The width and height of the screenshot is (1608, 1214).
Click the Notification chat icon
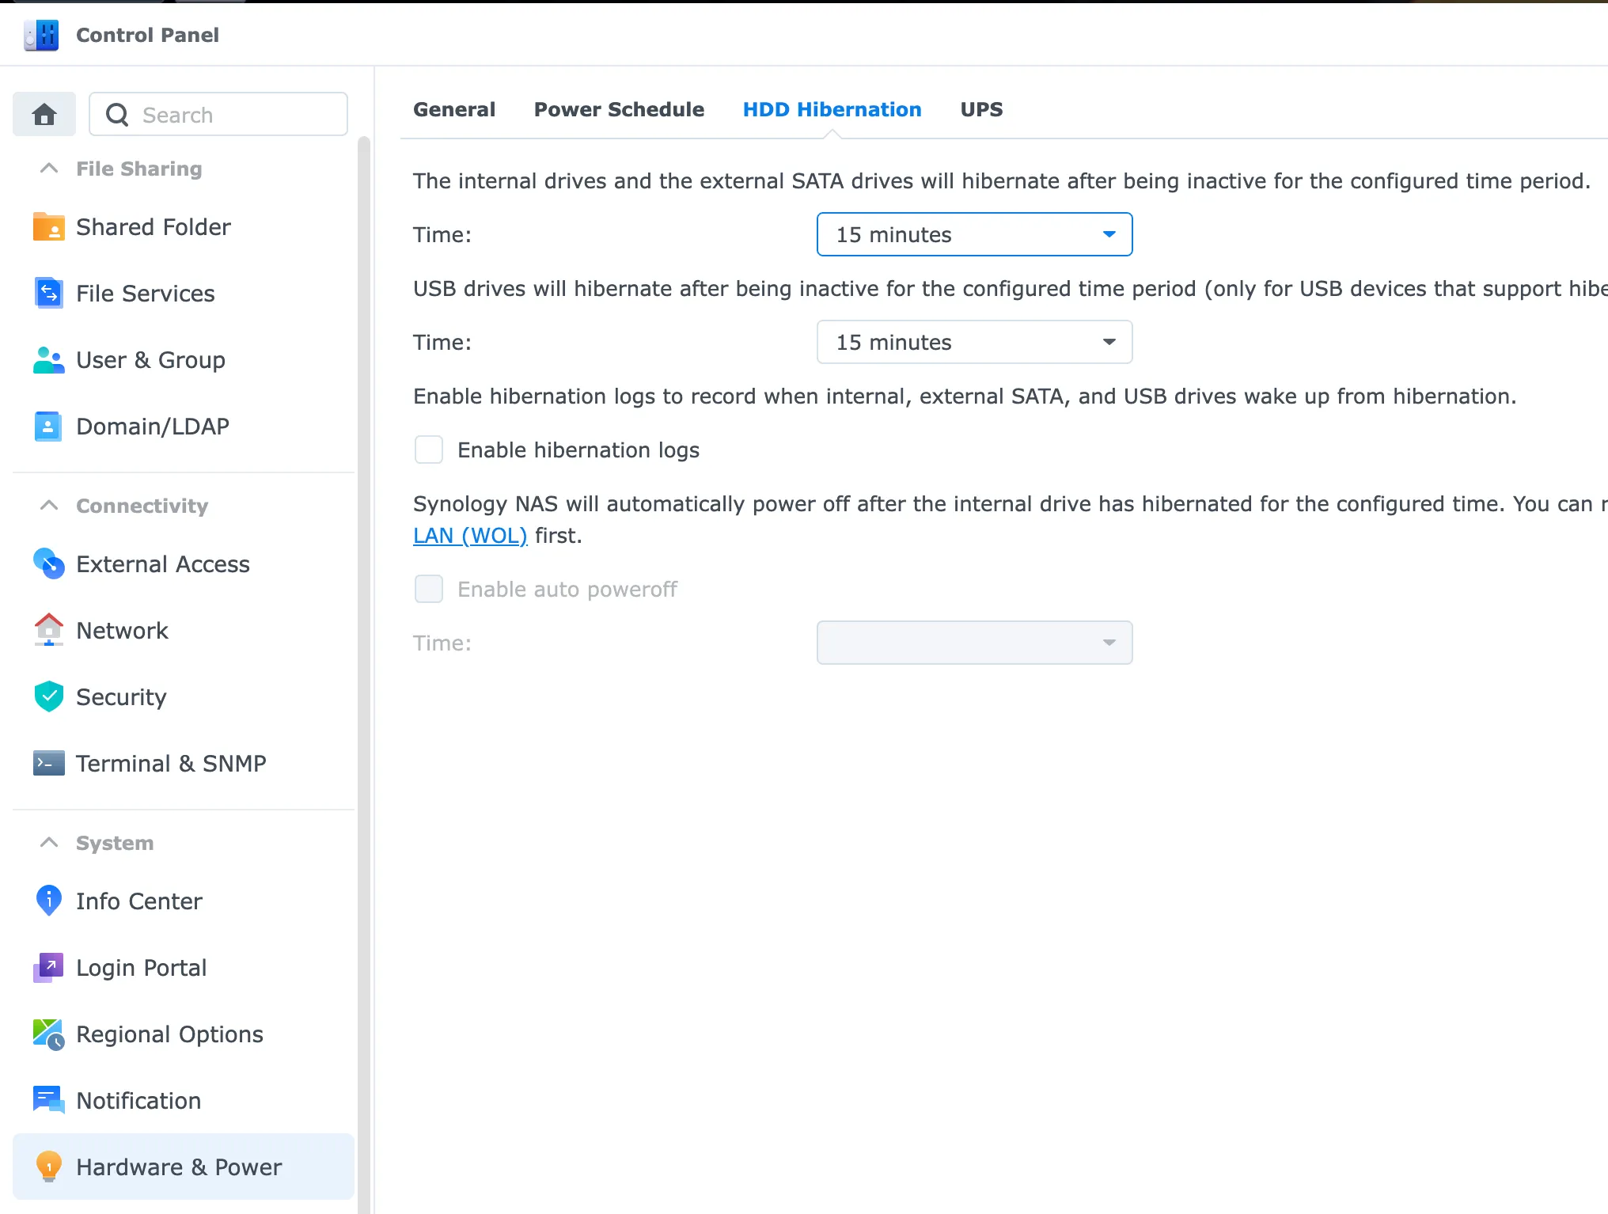(48, 1101)
